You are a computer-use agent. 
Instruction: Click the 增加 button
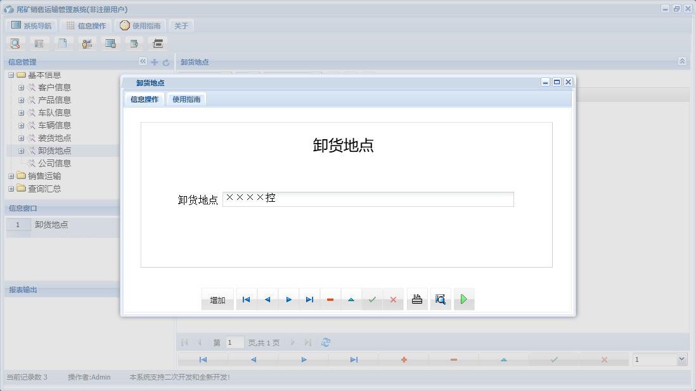[217, 299]
